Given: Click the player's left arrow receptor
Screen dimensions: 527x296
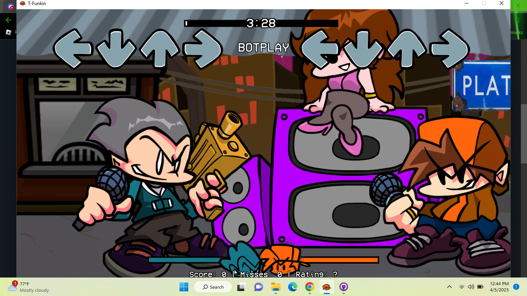Looking at the screenshot, I should coord(321,49).
